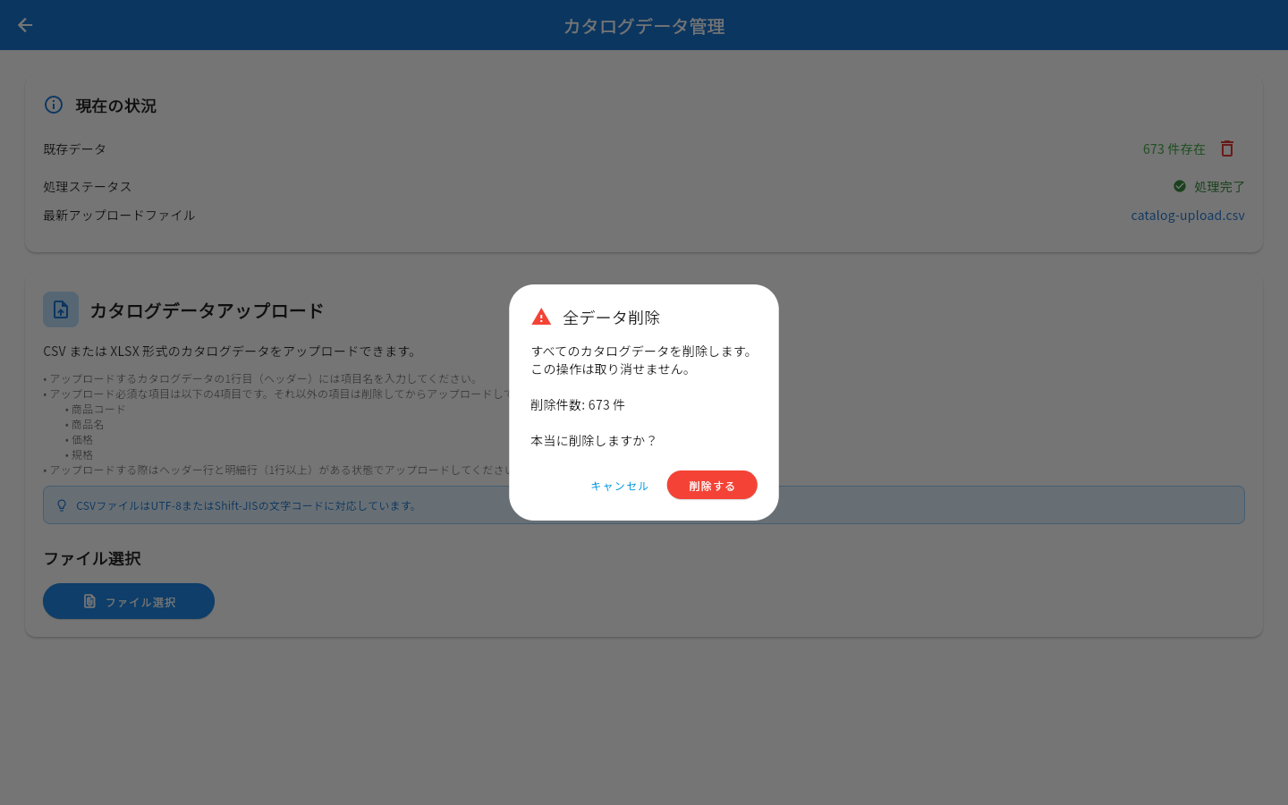Click the document icon in ファイル選択 button
The height and width of the screenshot is (805, 1288).
(x=89, y=601)
